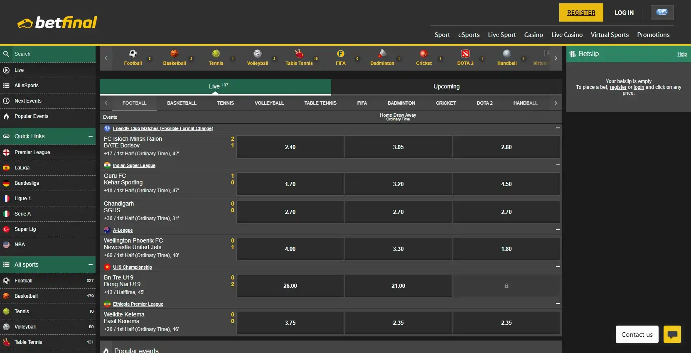Collapse the Quick Links section
Image resolution: width=691 pixels, height=353 pixels.
pyautogui.click(x=90, y=136)
